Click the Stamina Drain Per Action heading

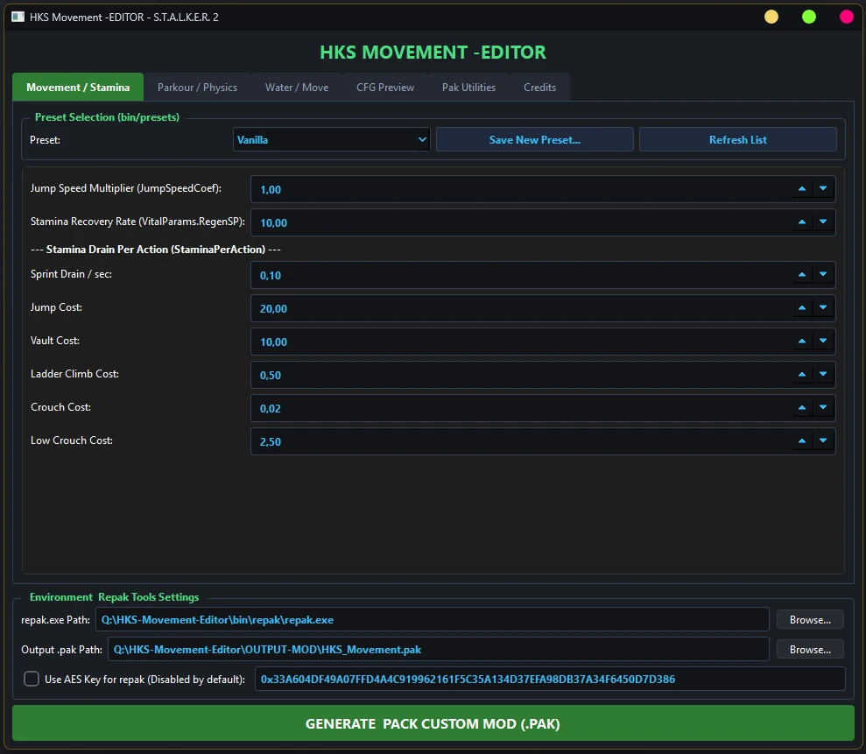156,249
